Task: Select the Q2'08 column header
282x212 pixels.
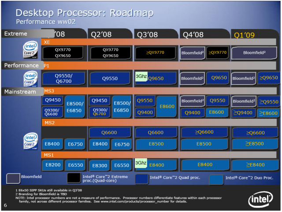Action: pos(101,34)
